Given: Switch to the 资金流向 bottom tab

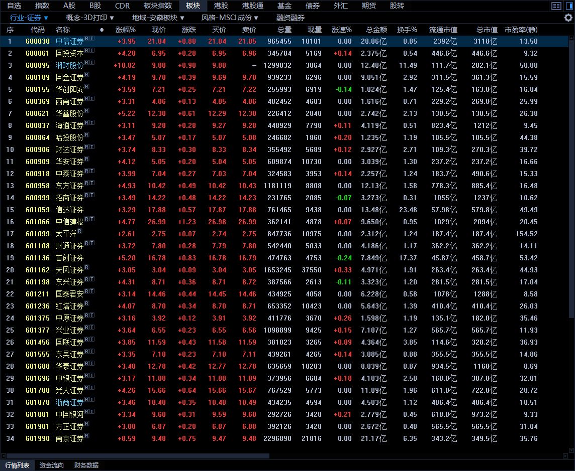Looking at the screenshot, I should (52, 465).
